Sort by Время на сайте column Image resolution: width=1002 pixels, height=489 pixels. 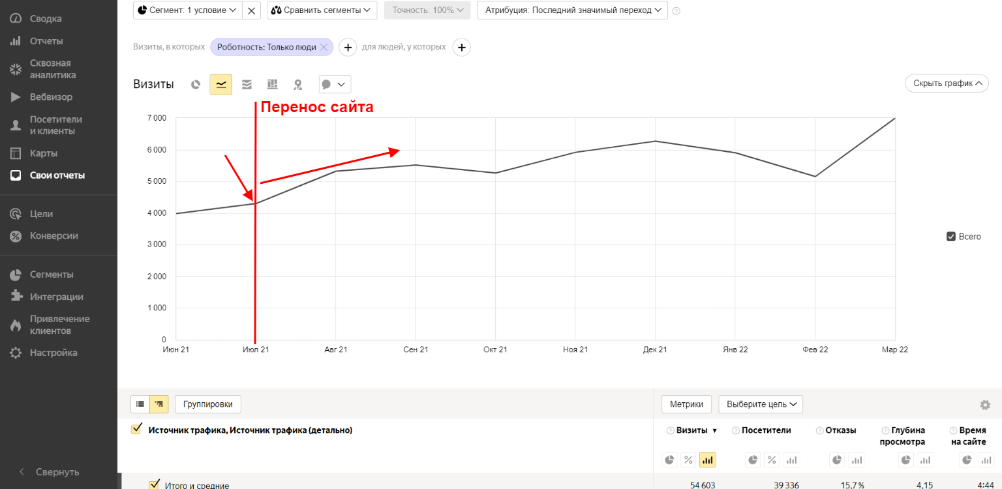pos(968,436)
